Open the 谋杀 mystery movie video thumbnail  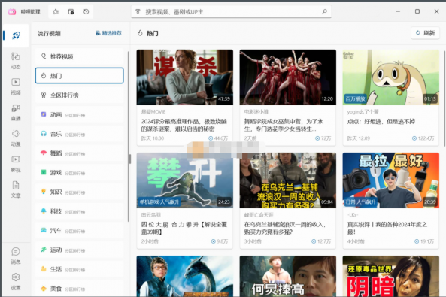pos(185,77)
